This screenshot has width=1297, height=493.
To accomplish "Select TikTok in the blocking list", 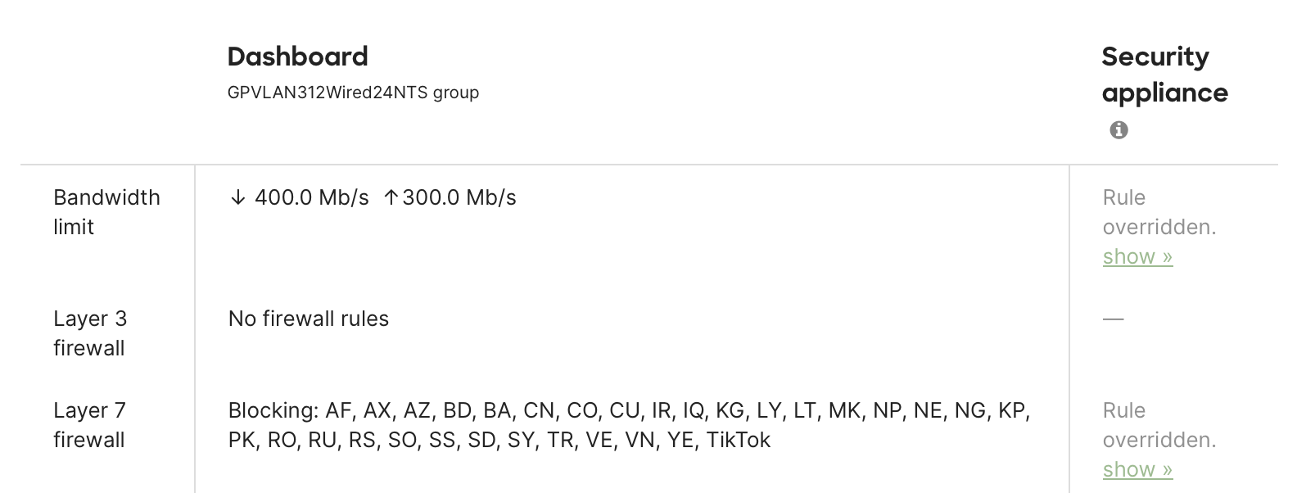I will click(x=739, y=440).
